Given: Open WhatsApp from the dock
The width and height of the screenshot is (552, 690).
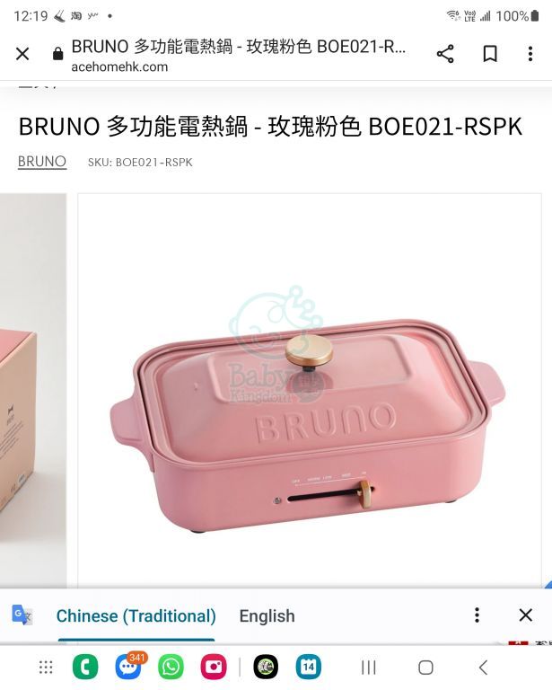Looking at the screenshot, I should [x=171, y=668].
